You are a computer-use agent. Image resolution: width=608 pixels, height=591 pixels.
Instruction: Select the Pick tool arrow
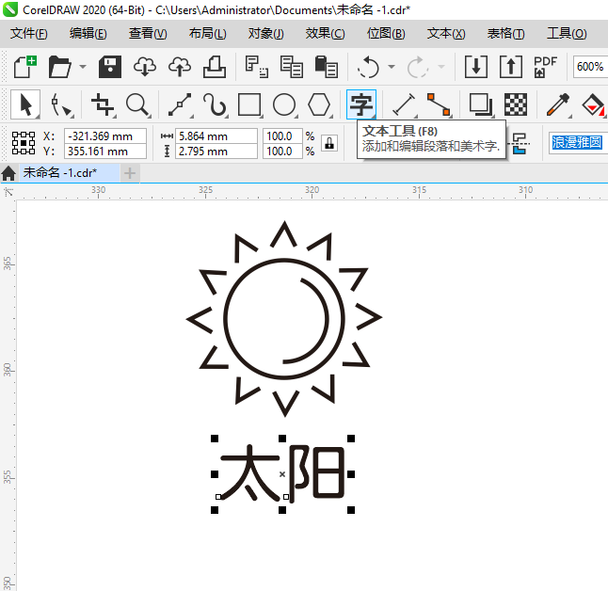[x=25, y=104]
